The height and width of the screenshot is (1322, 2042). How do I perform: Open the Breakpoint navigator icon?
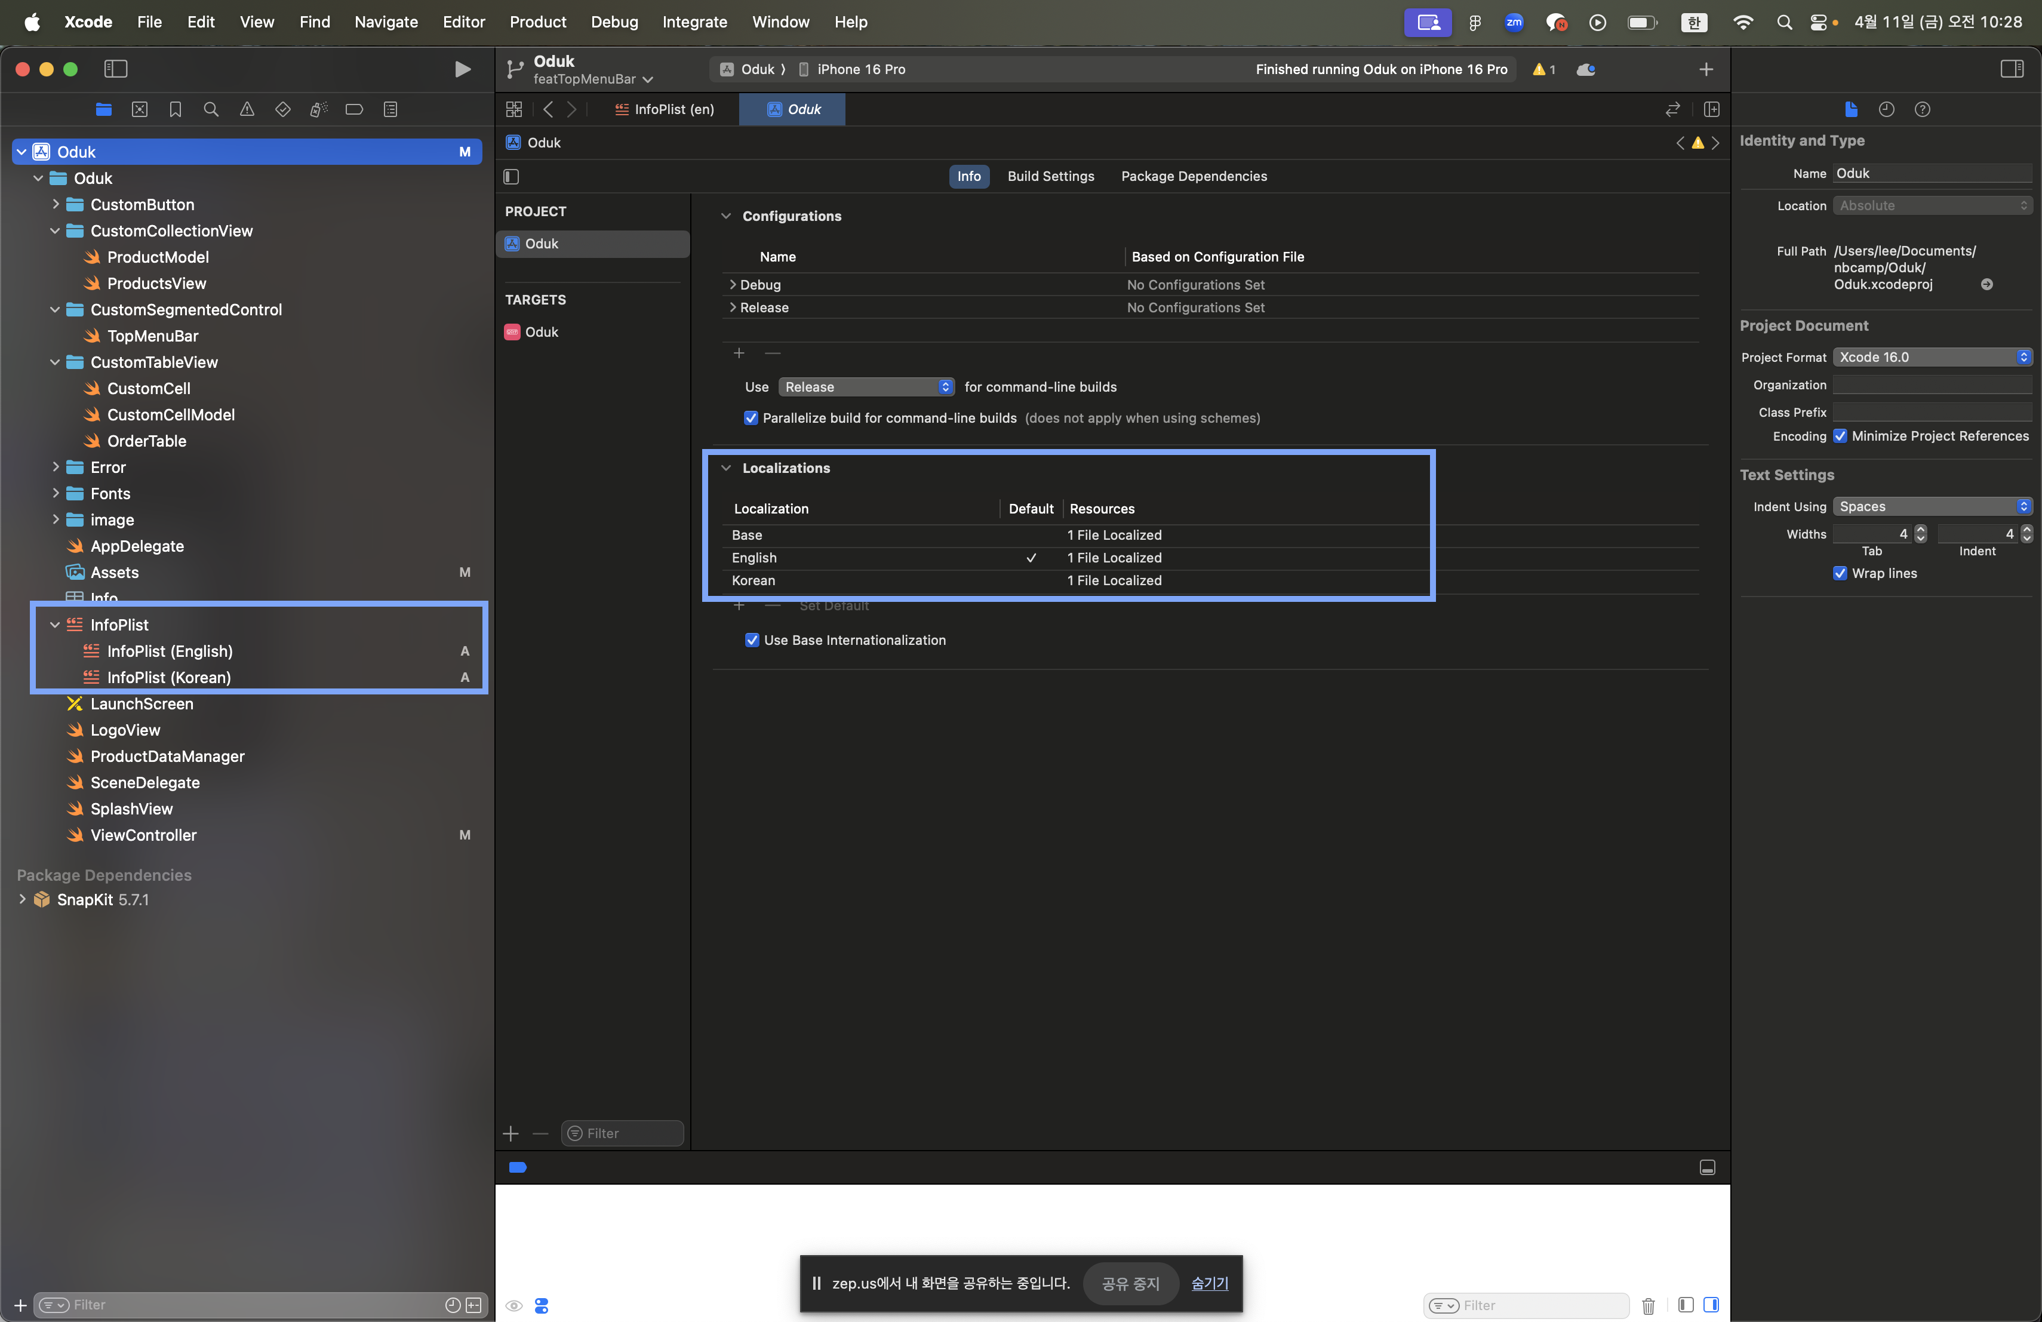353,110
